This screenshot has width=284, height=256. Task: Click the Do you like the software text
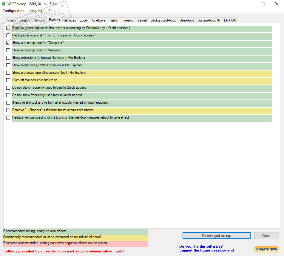click(201, 246)
